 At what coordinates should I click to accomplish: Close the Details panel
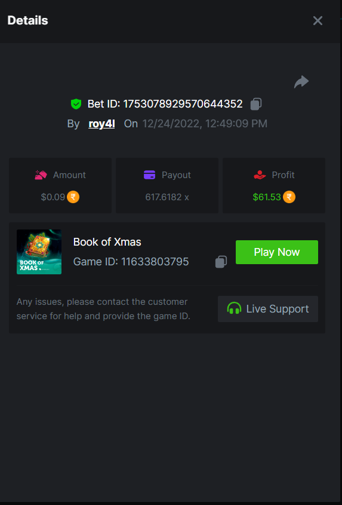(x=318, y=20)
